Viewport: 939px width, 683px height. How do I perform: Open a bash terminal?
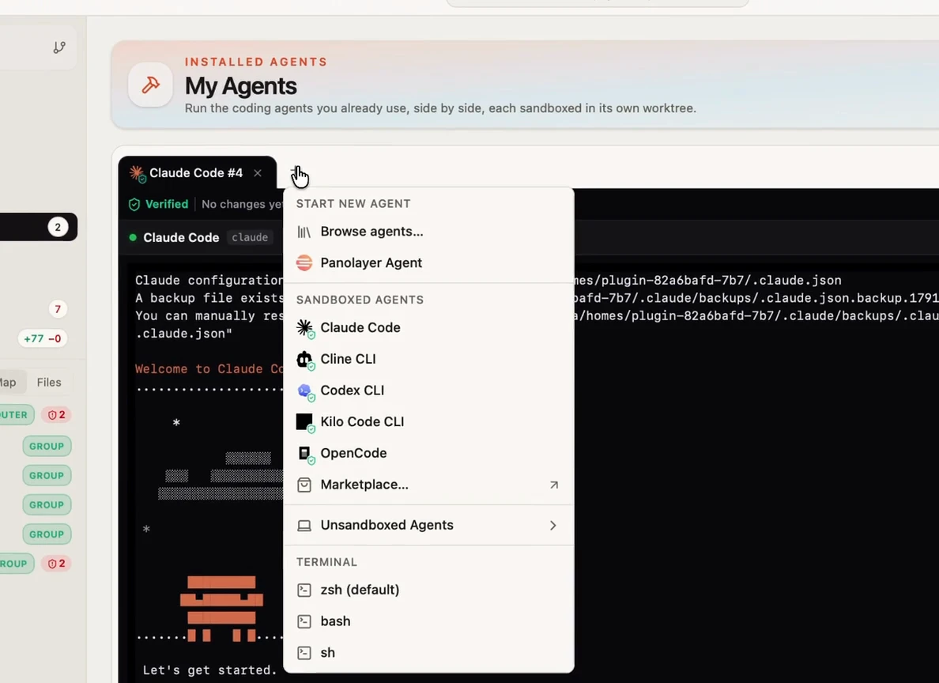[428, 621]
